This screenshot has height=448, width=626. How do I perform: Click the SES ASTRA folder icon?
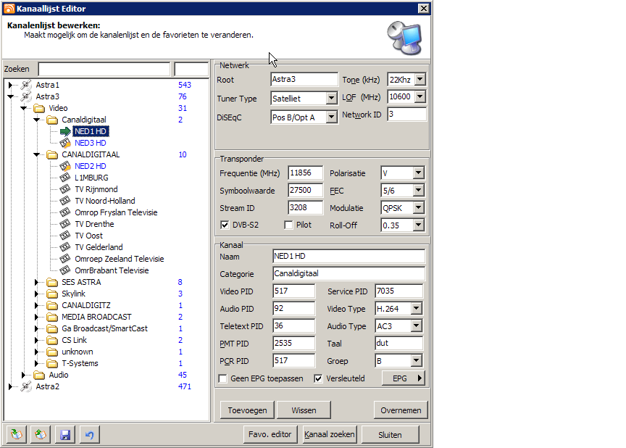point(52,282)
